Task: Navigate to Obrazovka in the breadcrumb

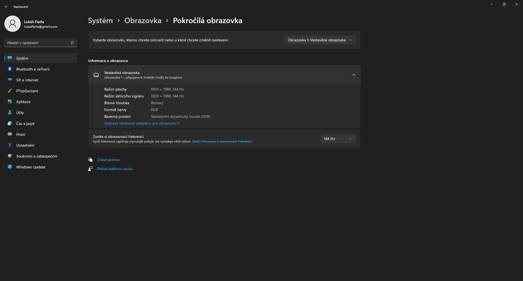Action: 143,21
